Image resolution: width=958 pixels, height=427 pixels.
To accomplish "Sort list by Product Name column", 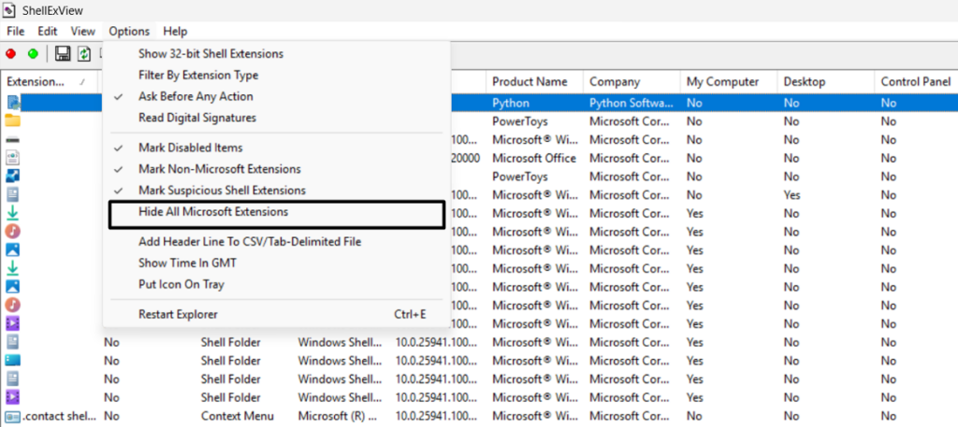I will [x=529, y=82].
